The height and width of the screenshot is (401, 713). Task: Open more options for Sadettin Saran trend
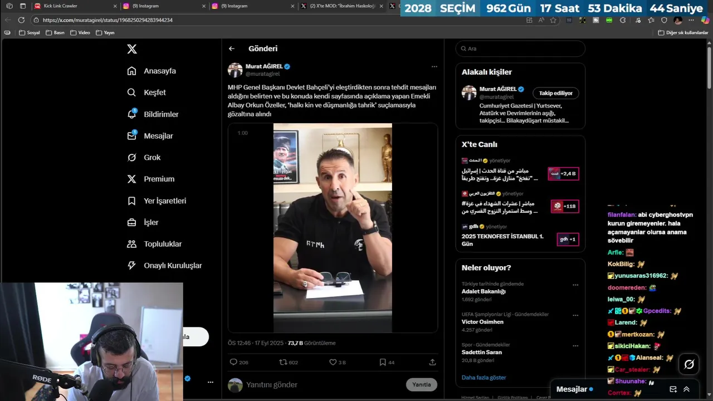[575, 345]
